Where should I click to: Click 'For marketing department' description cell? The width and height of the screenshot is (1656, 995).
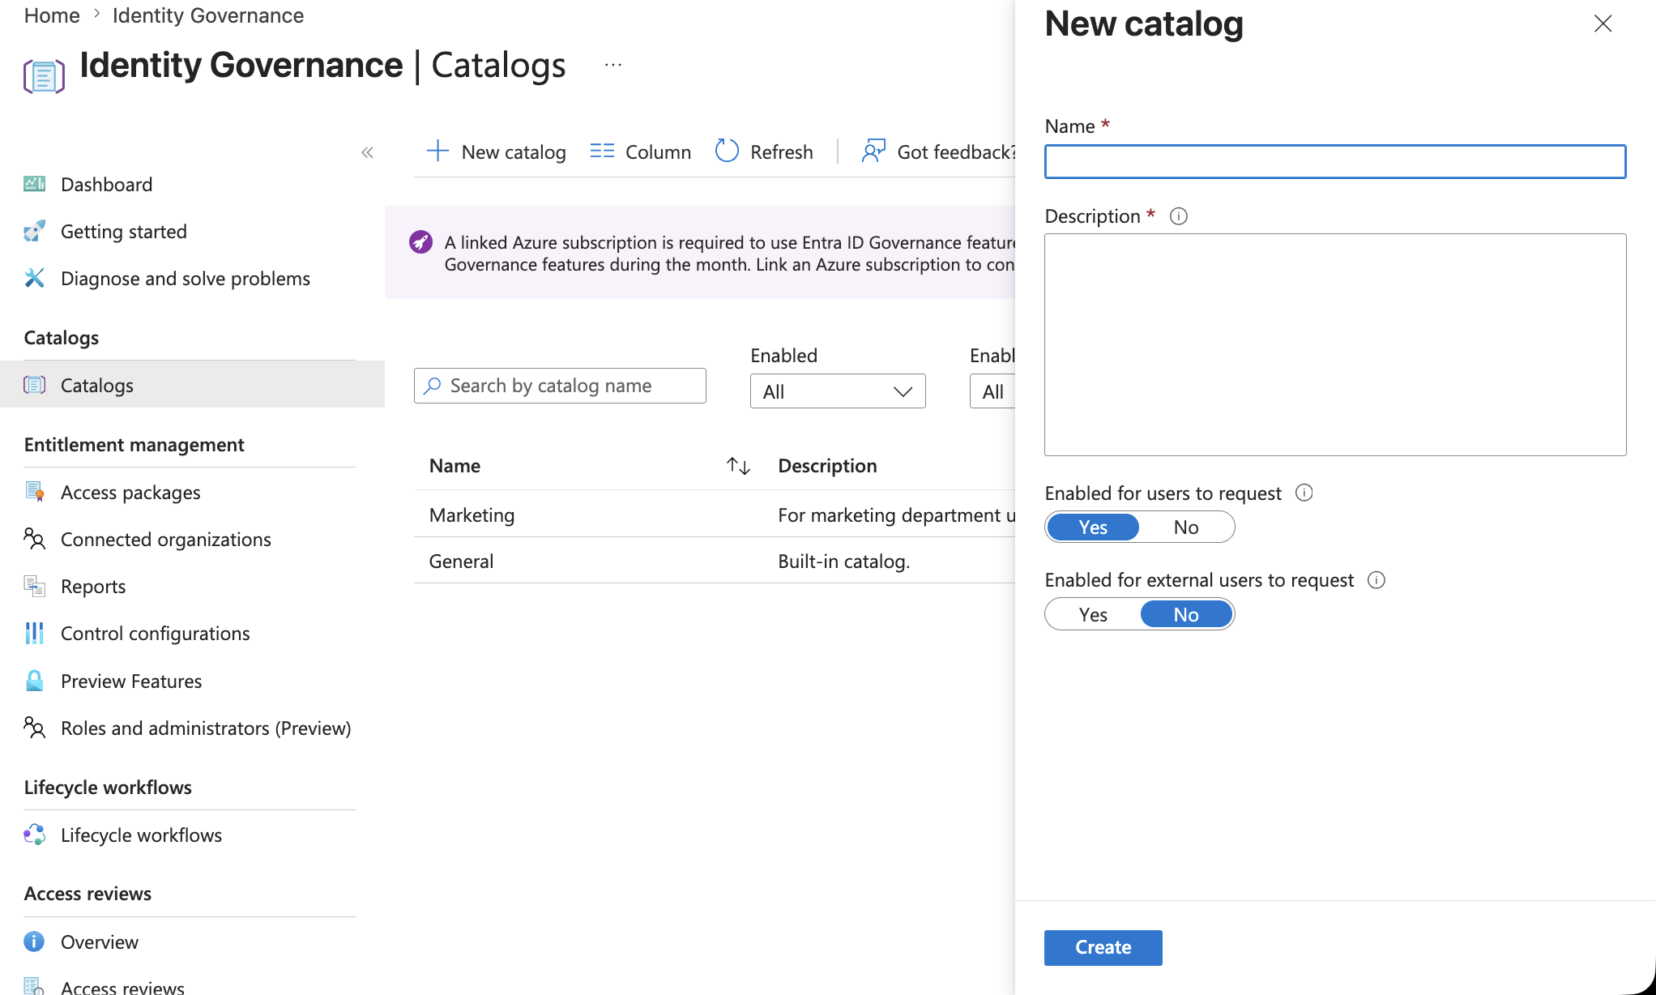[896, 515]
